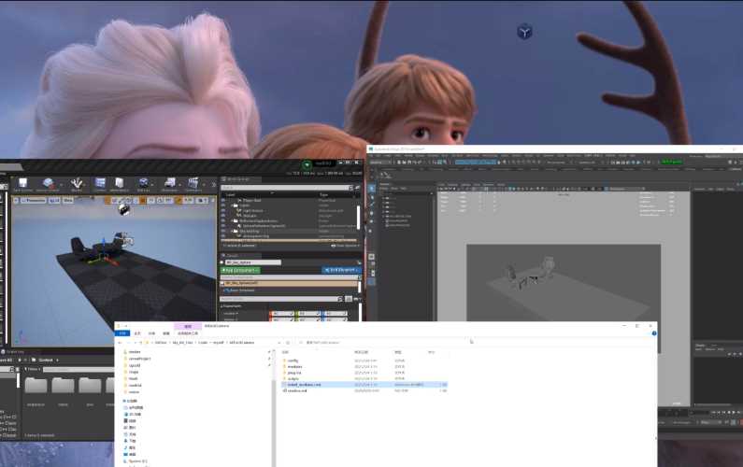Open the Lit view mode menu
The width and height of the screenshot is (743, 467).
[x=54, y=201]
